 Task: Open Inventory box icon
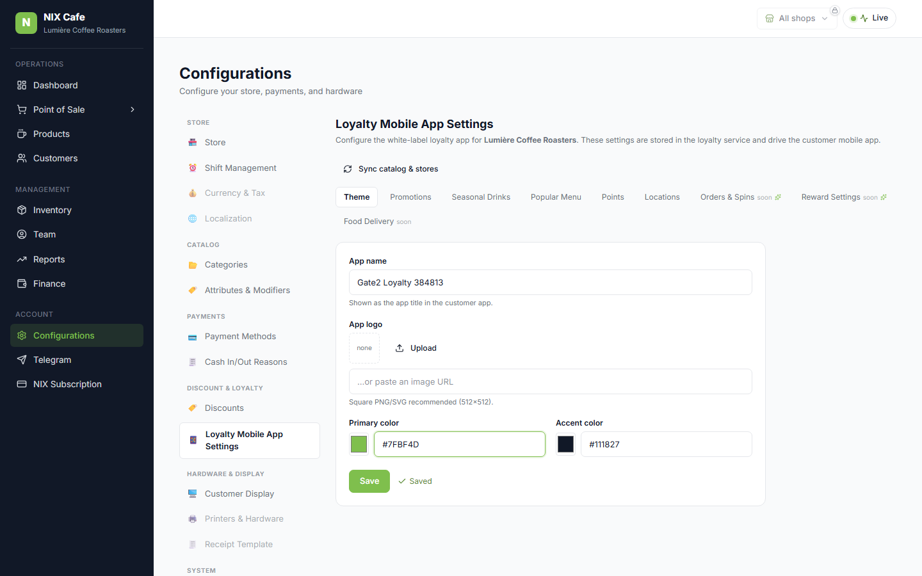point(22,210)
